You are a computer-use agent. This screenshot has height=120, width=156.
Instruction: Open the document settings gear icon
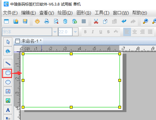(x=37, y=21)
